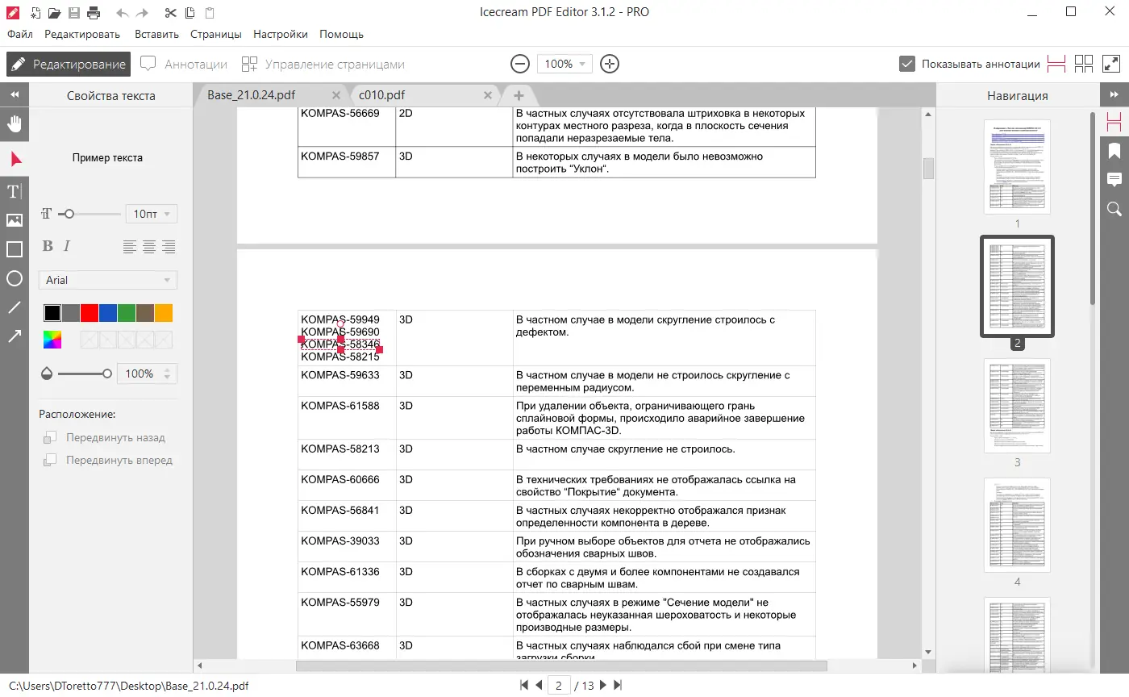The image size is (1129, 697).
Task: Open the Bookmarks panel icon
Action: point(1114,150)
